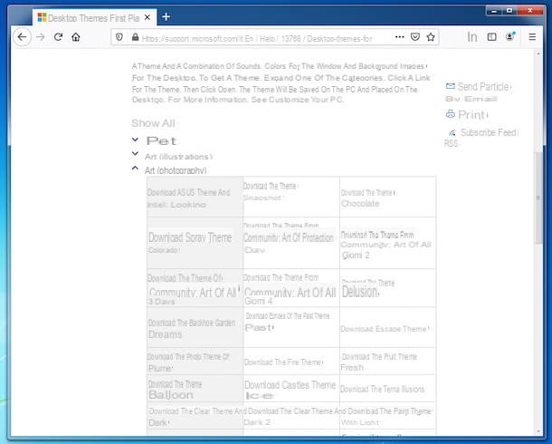Open Download The Fruit Theme Fresh link
The image size is (552, 444).
tap(379, 362)
